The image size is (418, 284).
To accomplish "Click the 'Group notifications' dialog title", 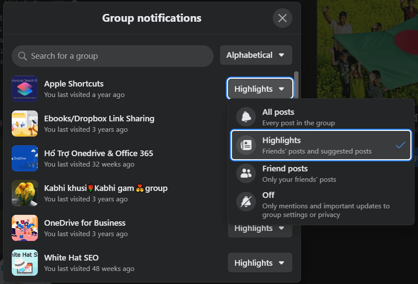I will (152, 18).
